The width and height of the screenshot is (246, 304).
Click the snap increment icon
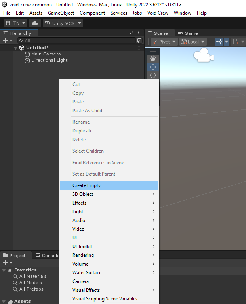pyautogui.click(x=235, y=42)
